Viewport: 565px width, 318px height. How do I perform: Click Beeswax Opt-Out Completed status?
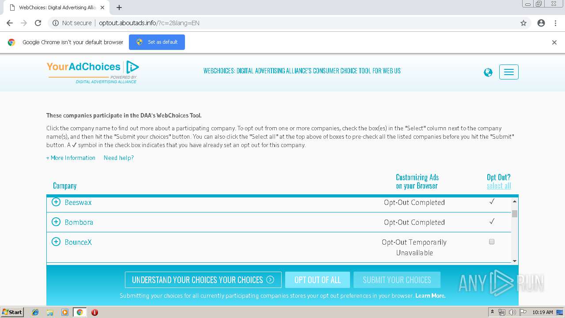click(x=414, y=202)
